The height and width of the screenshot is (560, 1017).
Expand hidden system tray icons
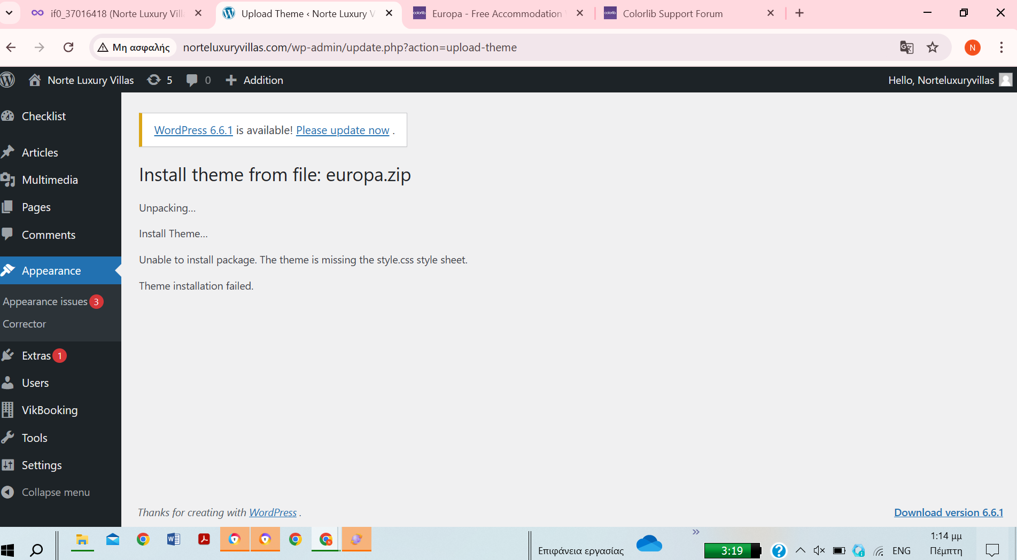[800, 550]
